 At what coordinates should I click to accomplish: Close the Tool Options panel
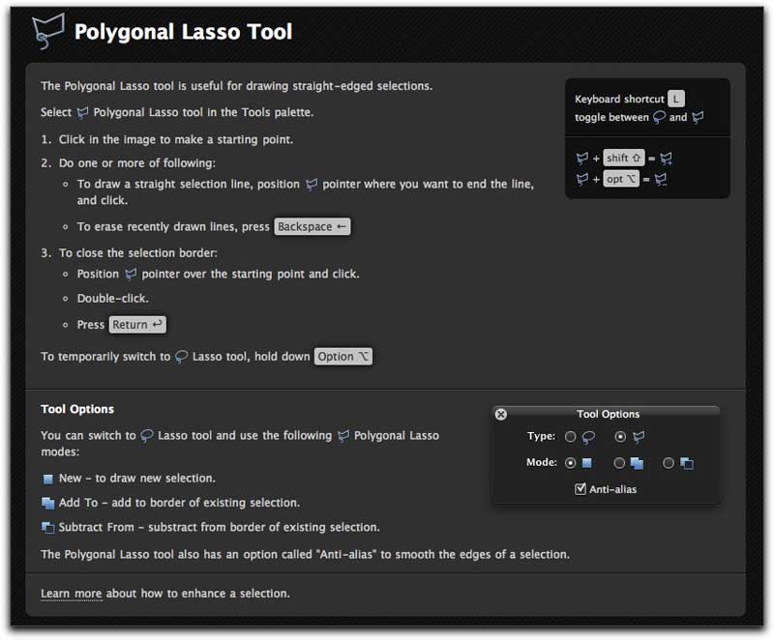click(500, 414)
